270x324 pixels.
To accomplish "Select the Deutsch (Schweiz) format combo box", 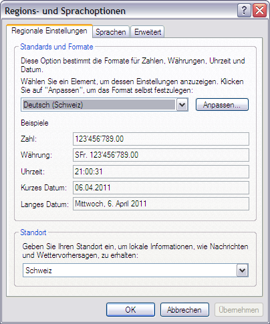I will click(x=104, y=105).
